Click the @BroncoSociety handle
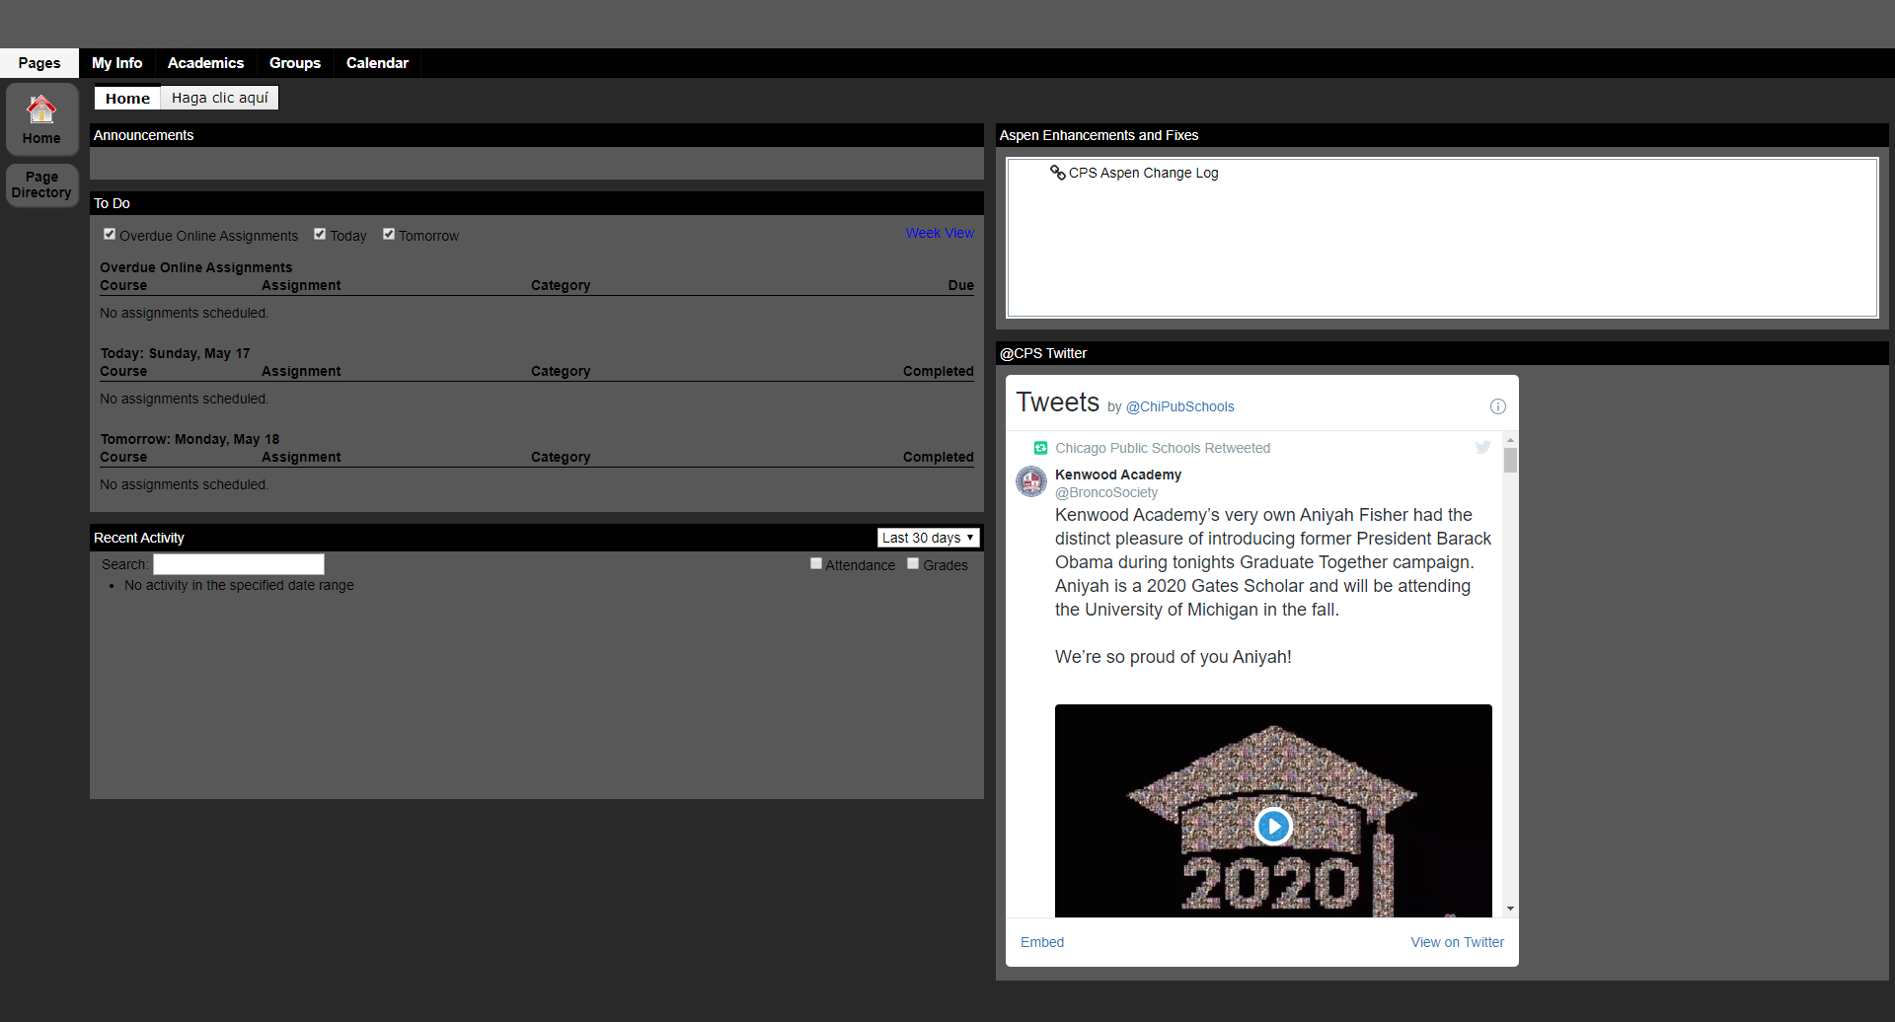Image resolution: width=1895 pixels, height=1022 pixels. (x=1106, y=492)
